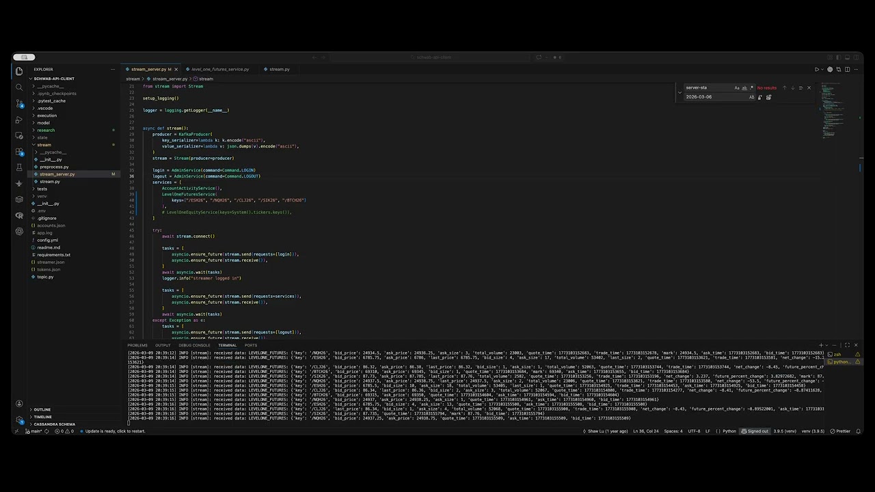Open the run button dropdown arrow
The width and height of the screenshot is (875, 492).
(822, 69)
